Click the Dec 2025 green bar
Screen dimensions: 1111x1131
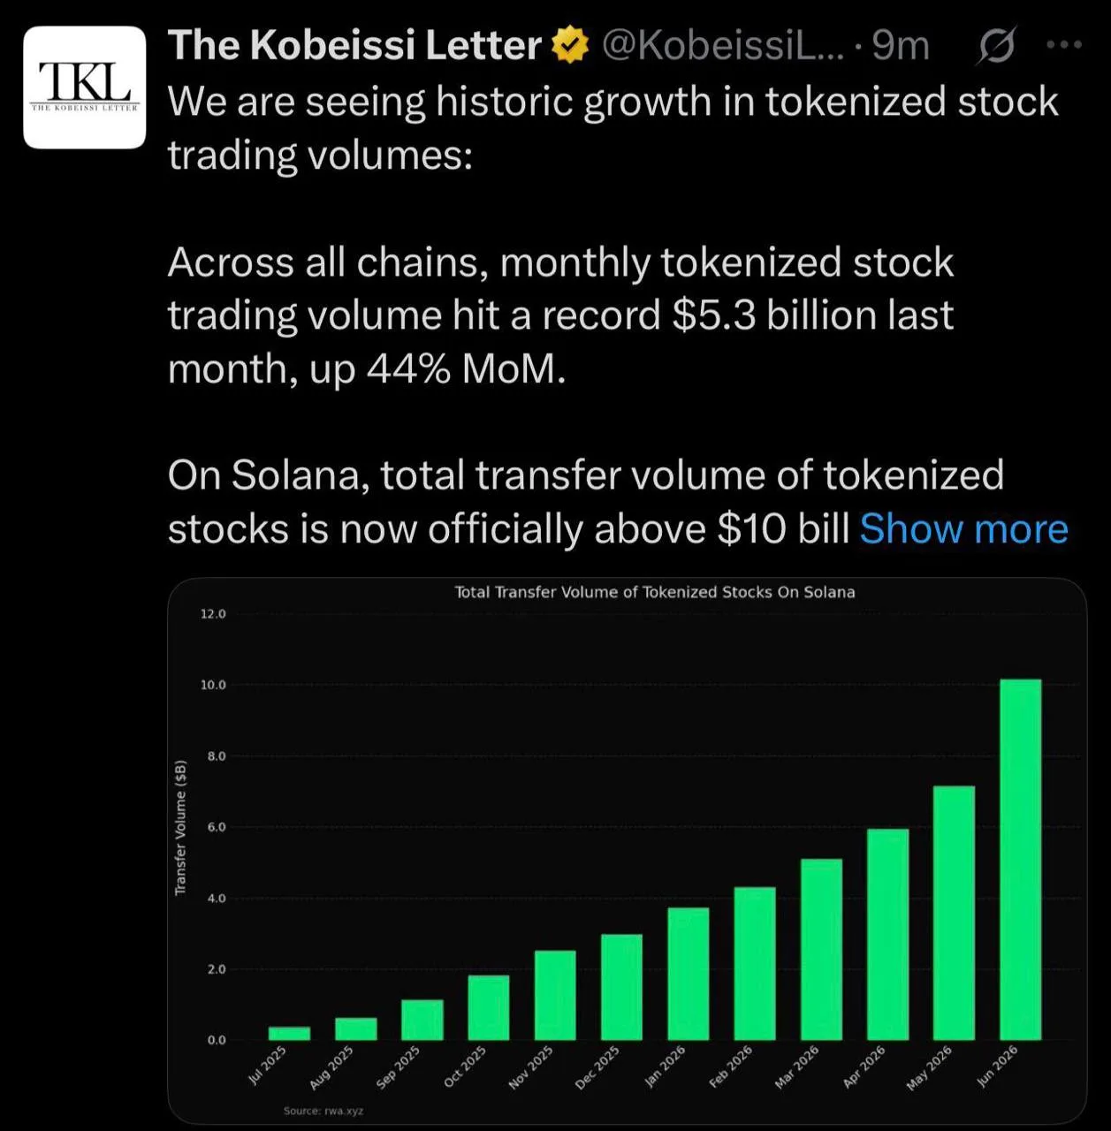coord(621,987)
